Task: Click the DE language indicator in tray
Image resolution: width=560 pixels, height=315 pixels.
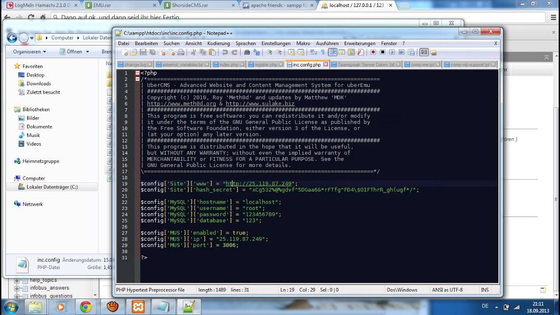Action: click(485, 306)
